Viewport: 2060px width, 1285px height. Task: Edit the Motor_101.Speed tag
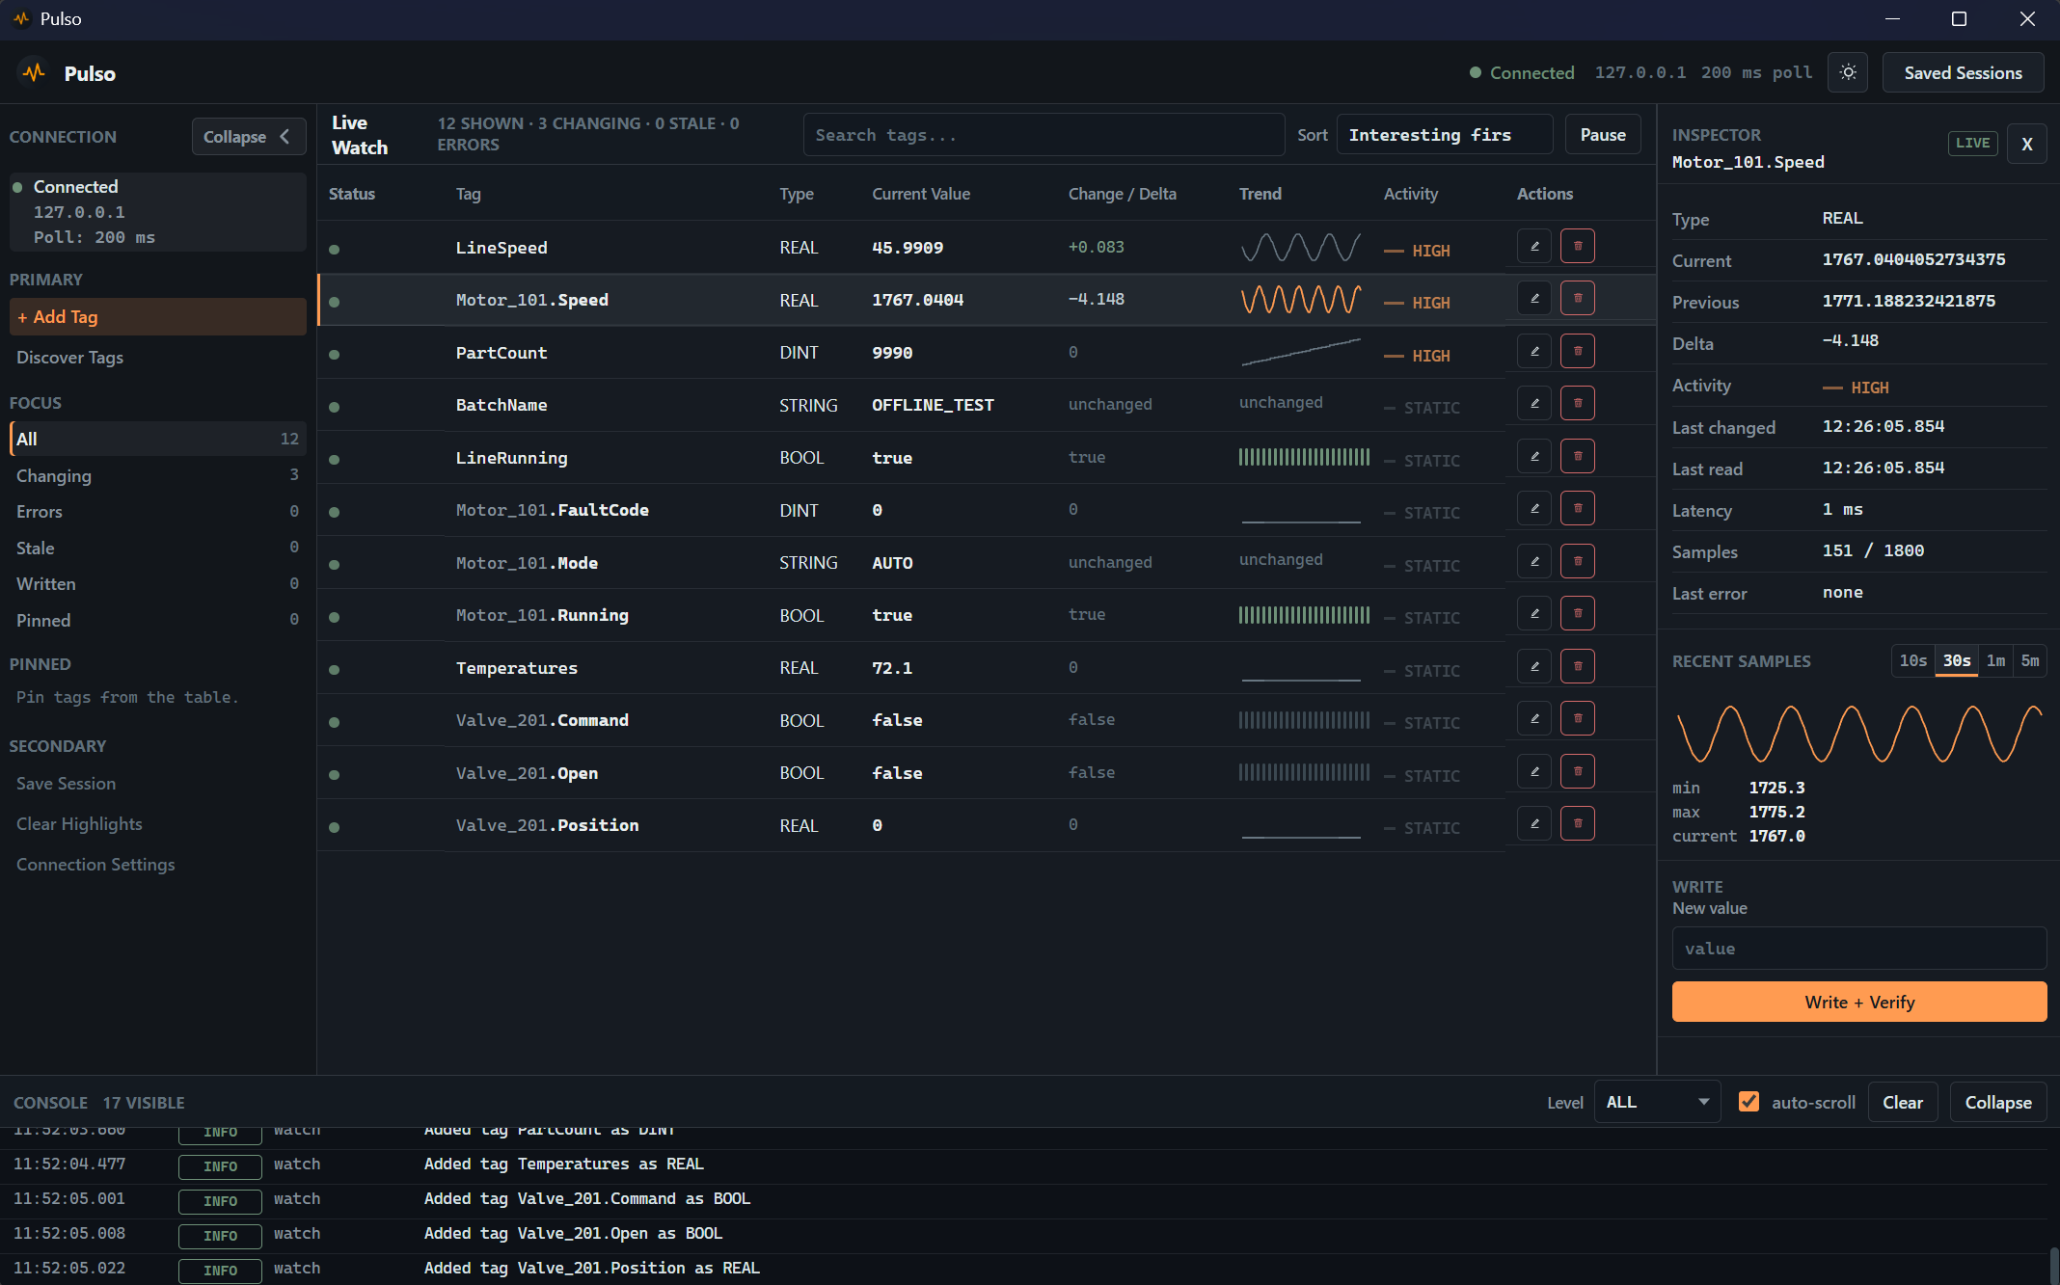pyautogui.click(x=1534, y=298)
